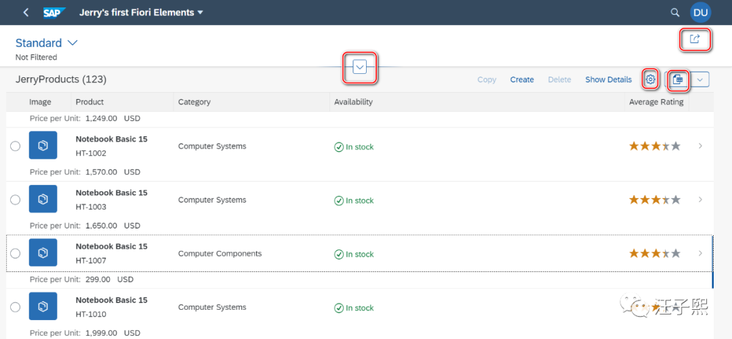Select radio button for HT-1003 row
This screenshot has width=732, height=339.
[x=15, y=200]
